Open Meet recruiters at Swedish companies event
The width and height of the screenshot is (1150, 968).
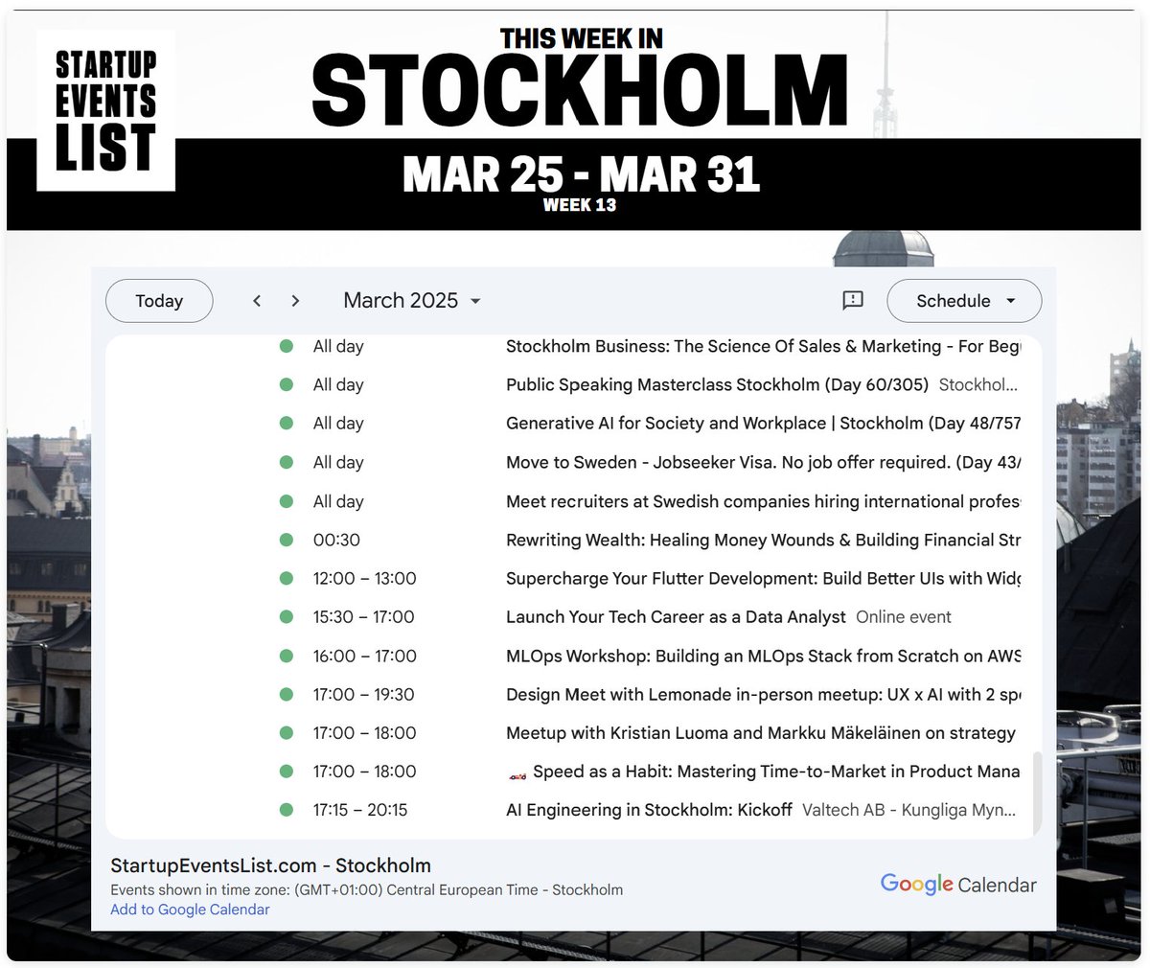pos(763,501)
